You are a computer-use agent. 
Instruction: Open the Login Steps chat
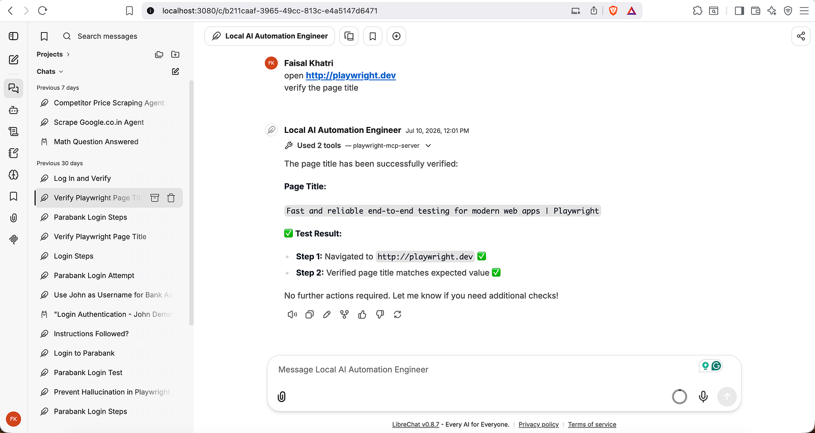click(x=109, y=256)
